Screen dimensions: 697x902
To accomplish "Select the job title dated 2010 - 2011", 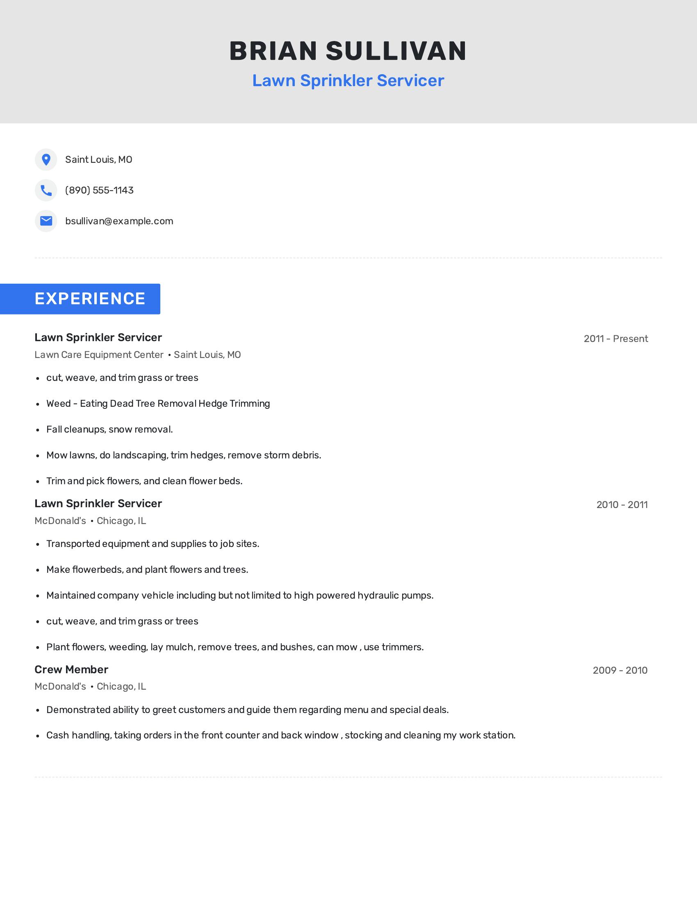I will [98, 503].
